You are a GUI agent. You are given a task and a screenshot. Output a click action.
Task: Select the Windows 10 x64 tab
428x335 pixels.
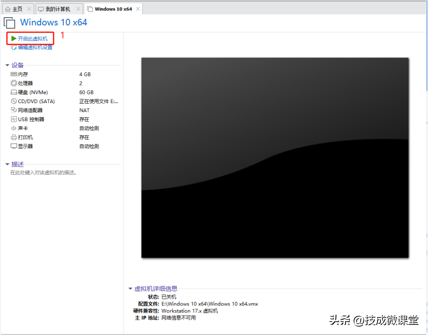(113, 9)
